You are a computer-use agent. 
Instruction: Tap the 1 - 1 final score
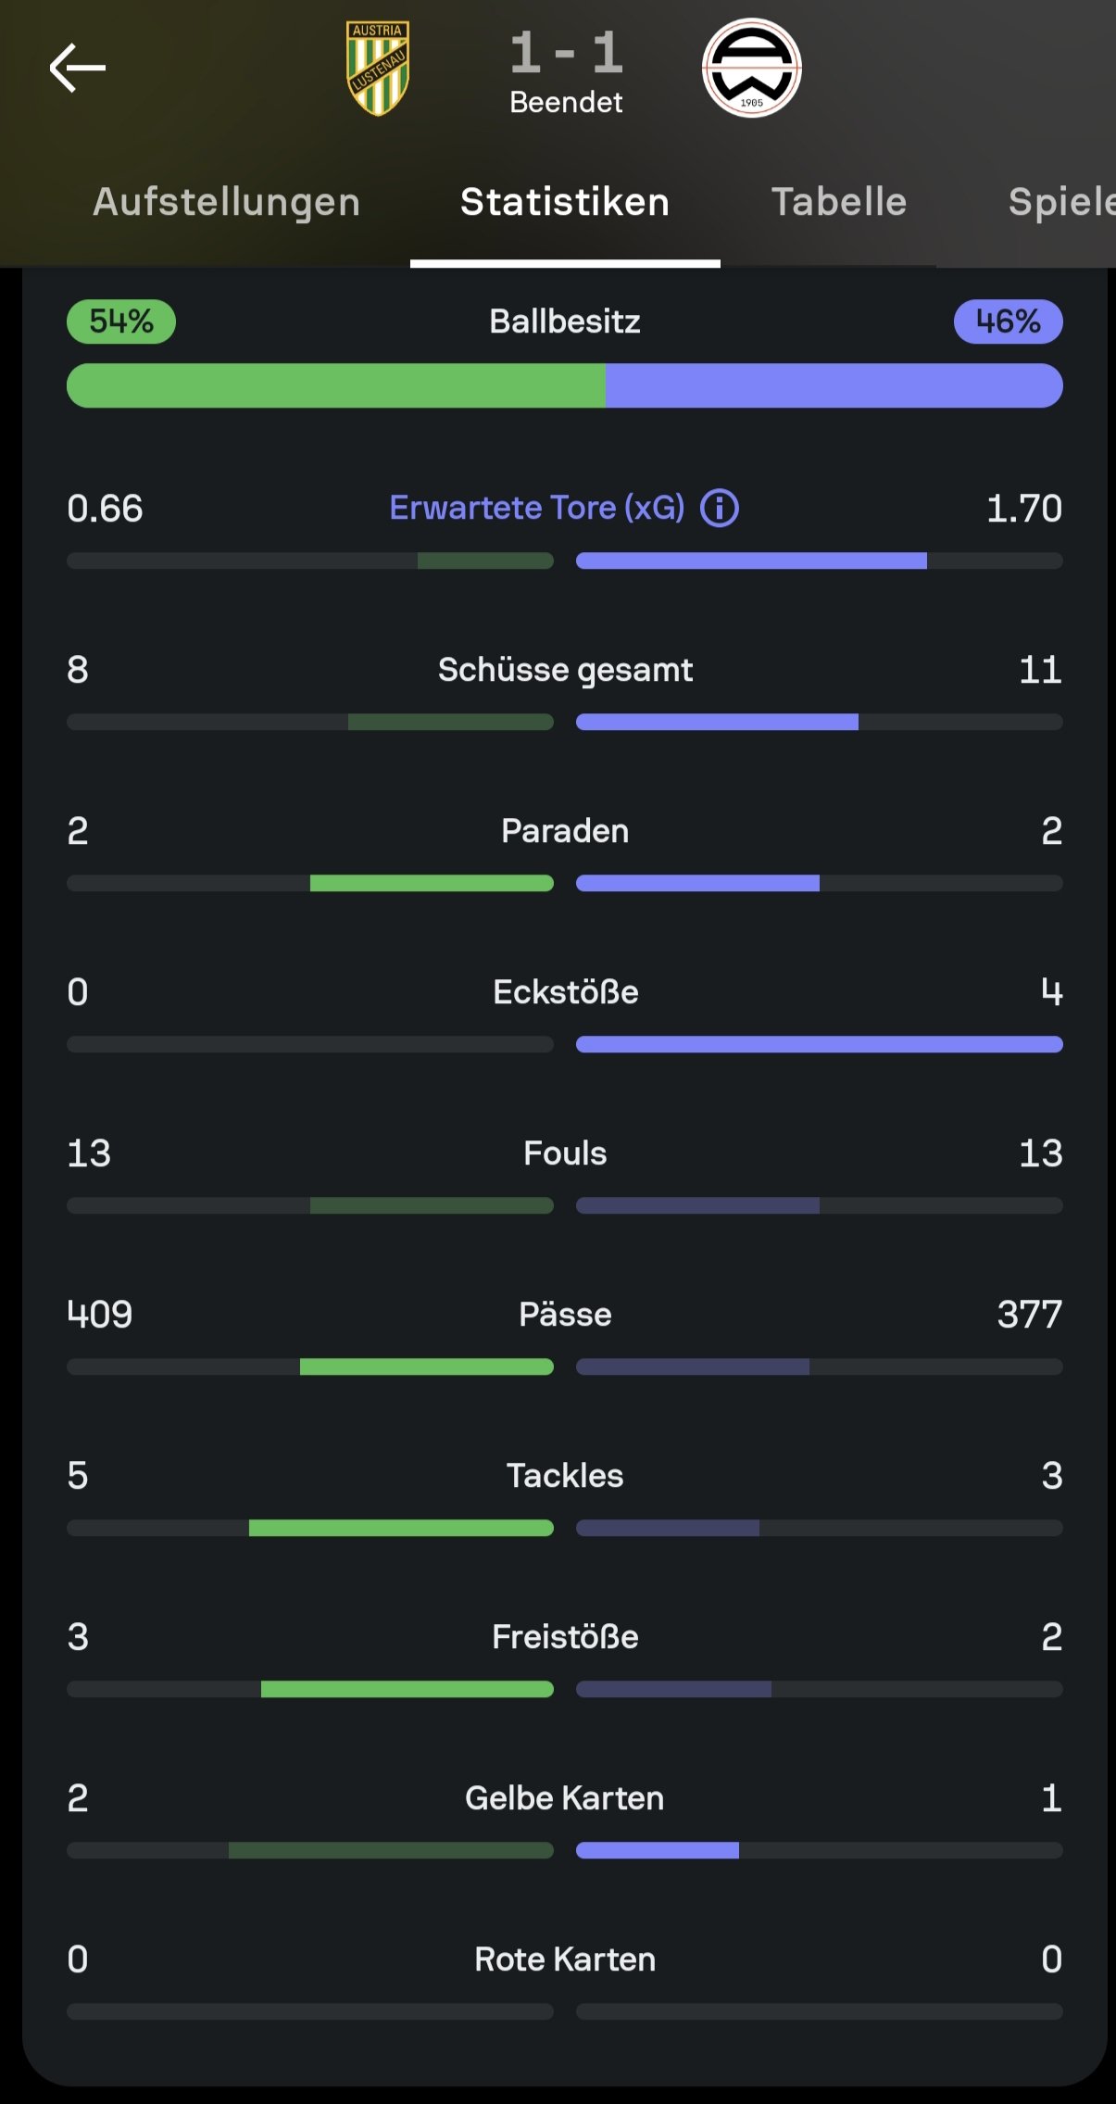(x=566, y=53)
